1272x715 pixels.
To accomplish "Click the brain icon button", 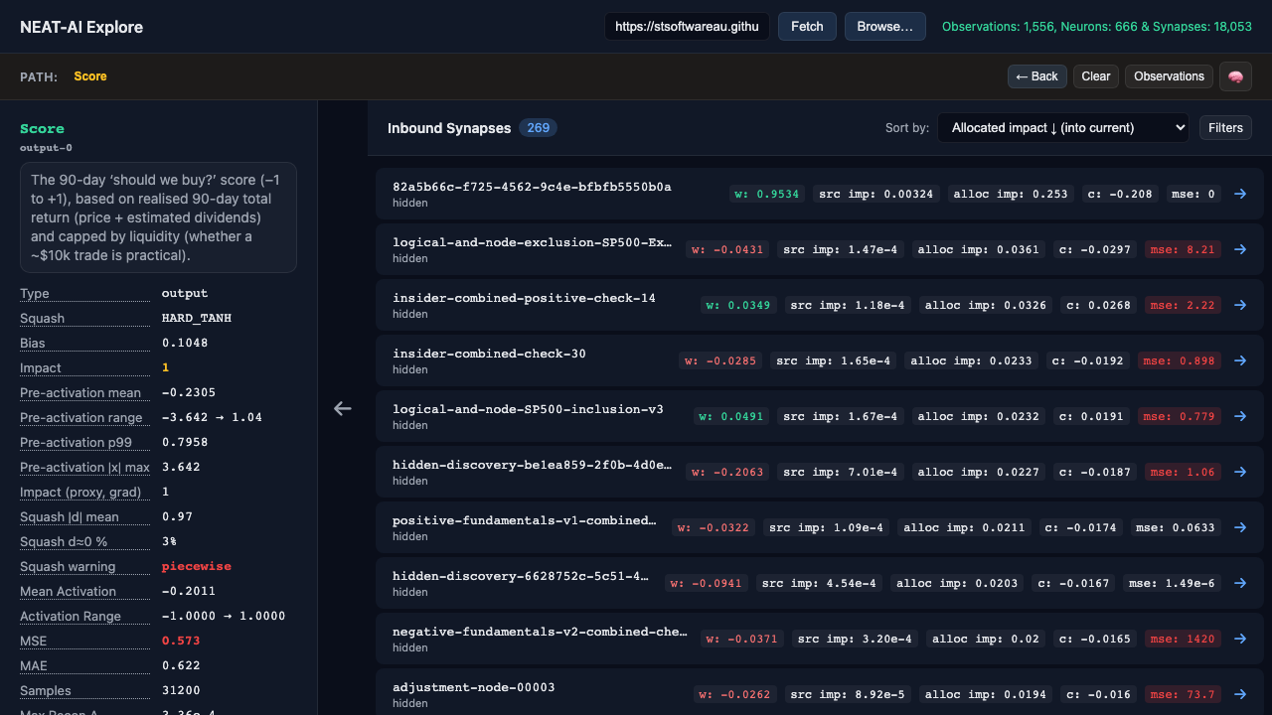I will [x=1235, y=76].
